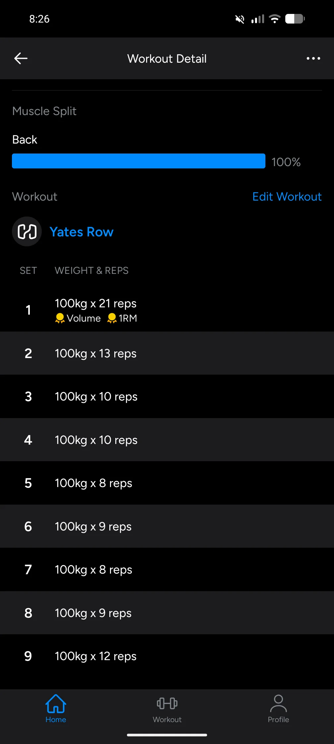
Task: Tap the battery indicator icon
Action: coord(295,19)
